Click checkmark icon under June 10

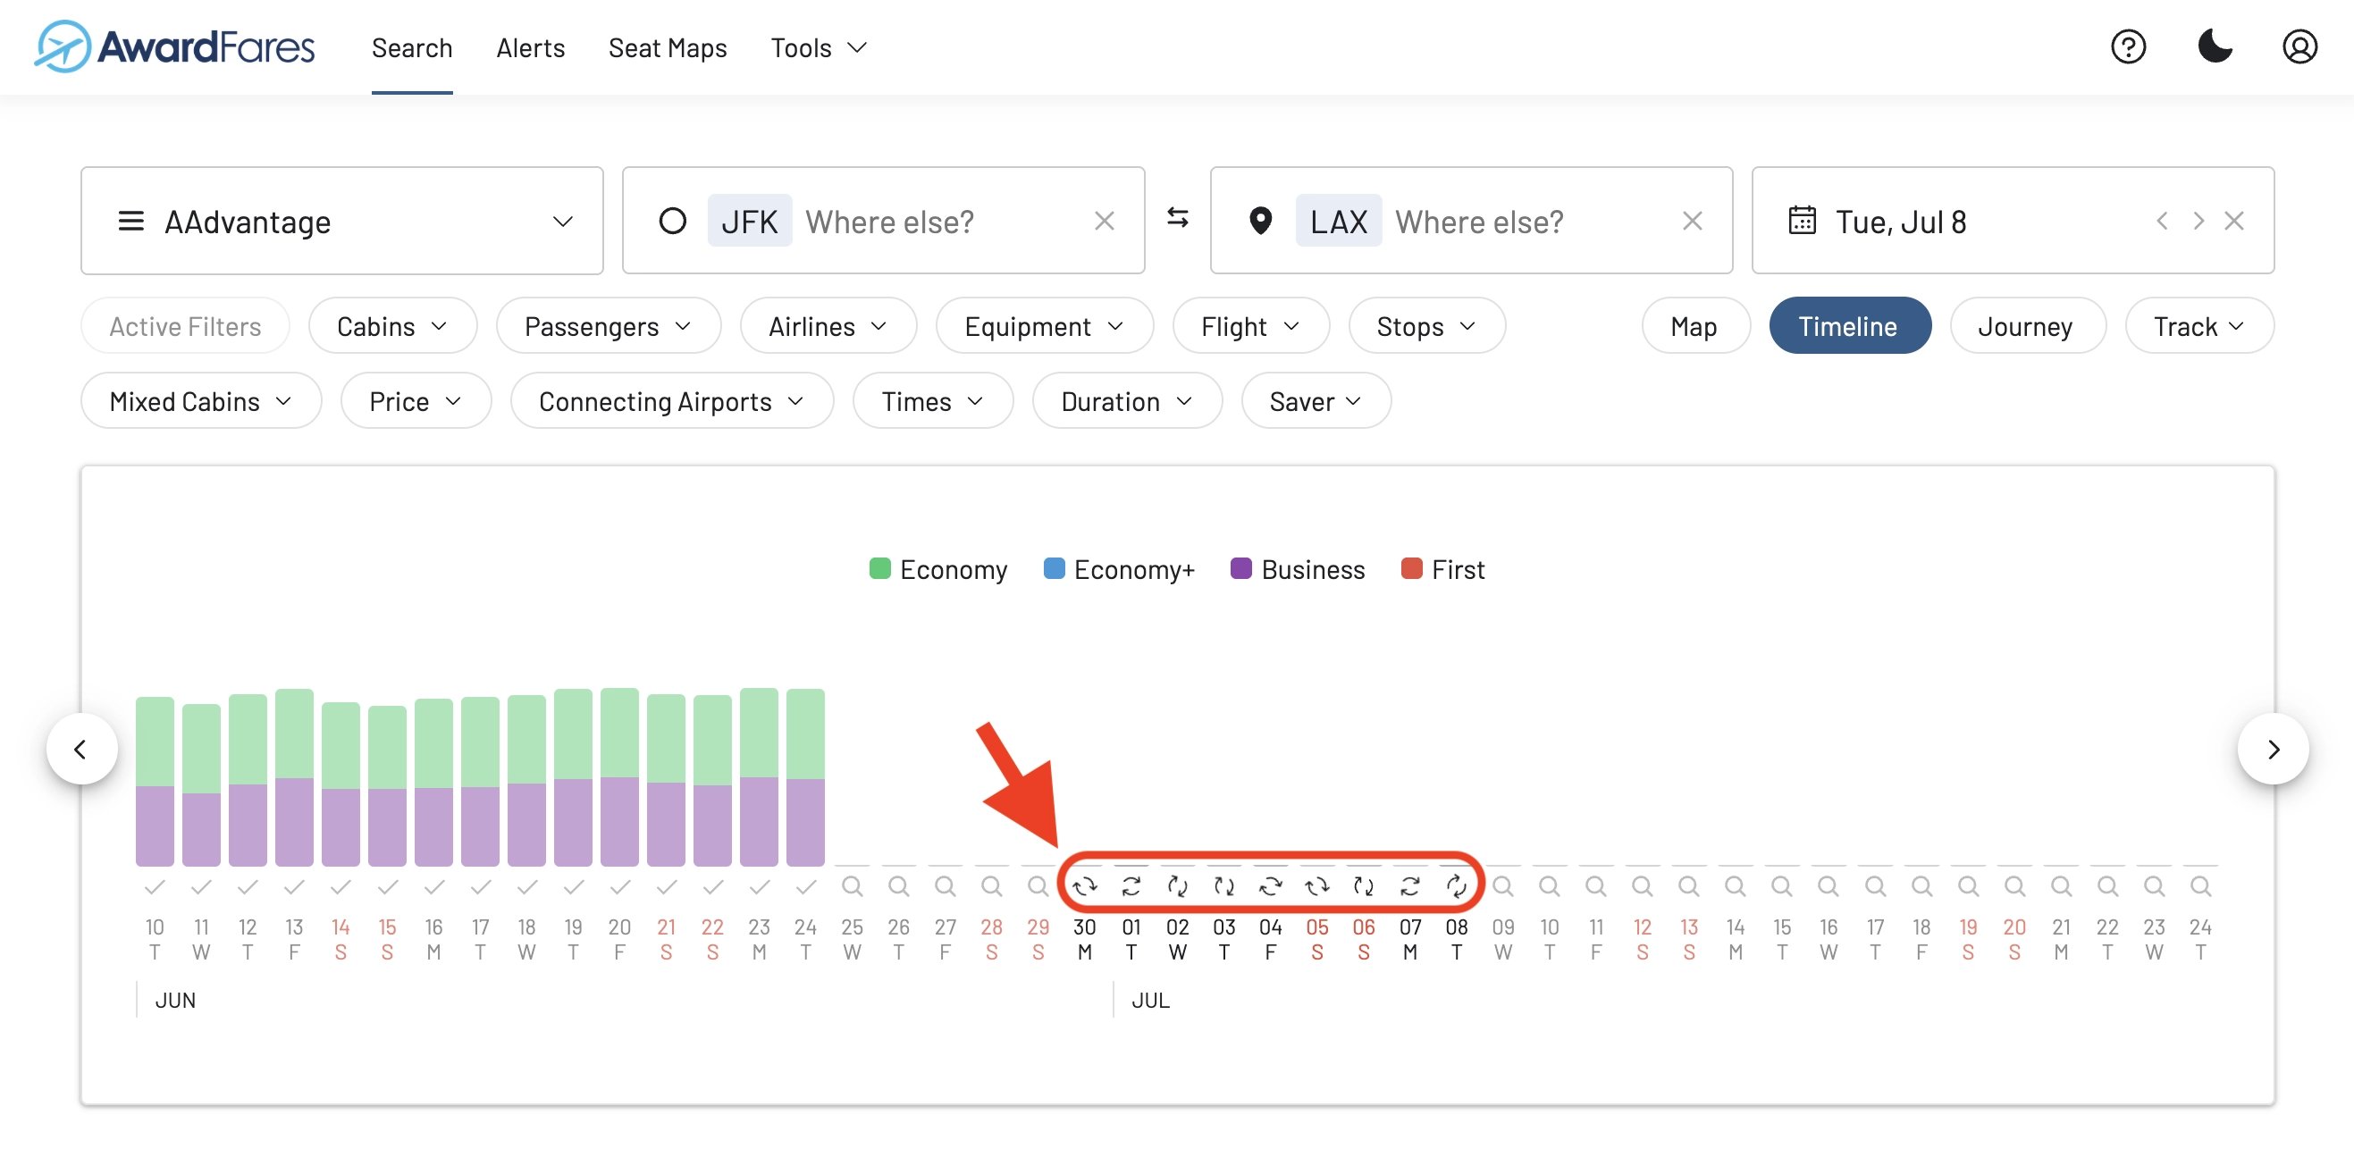click(x=155, y=885)
